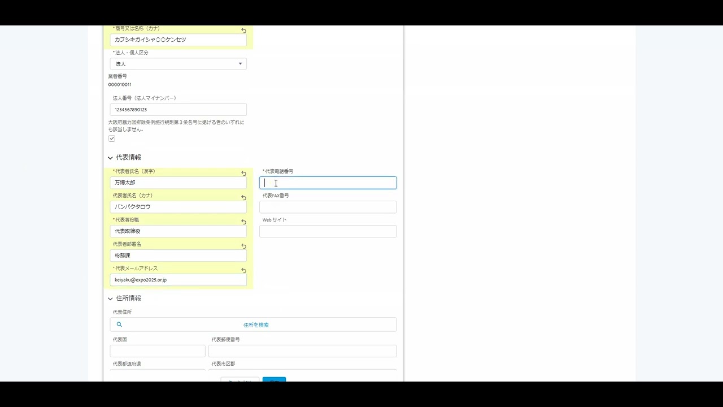The width and height of the screenshot is (723, 407).
Task: Click the 大阪府暴力団排除条例 declaration text
Action: coord(176,125)
